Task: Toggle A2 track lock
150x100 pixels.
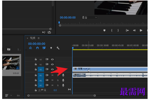Action: pyautogui.click(x=36, y=80)
